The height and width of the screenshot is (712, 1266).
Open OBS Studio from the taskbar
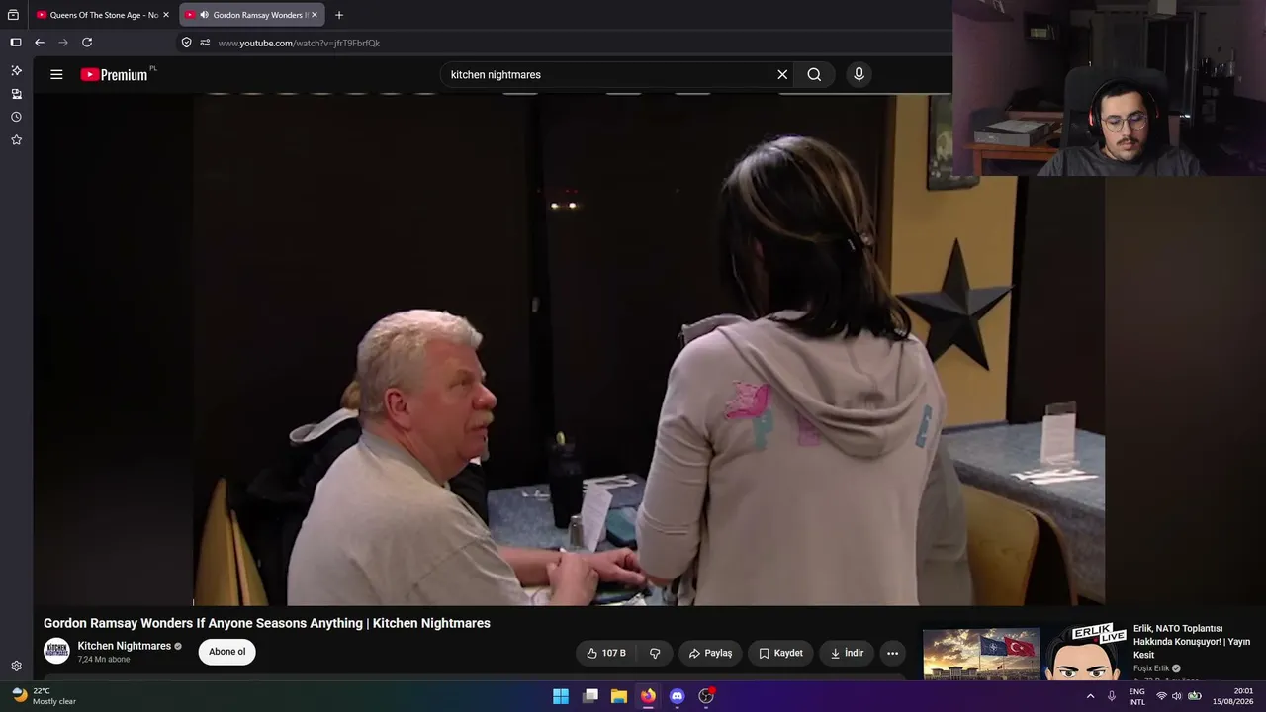706,696
